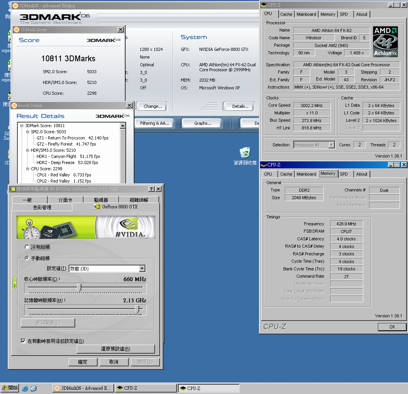Toggle apply these settings at startup checkbox
The image size is (408, 394).
[x=23, y=341]
